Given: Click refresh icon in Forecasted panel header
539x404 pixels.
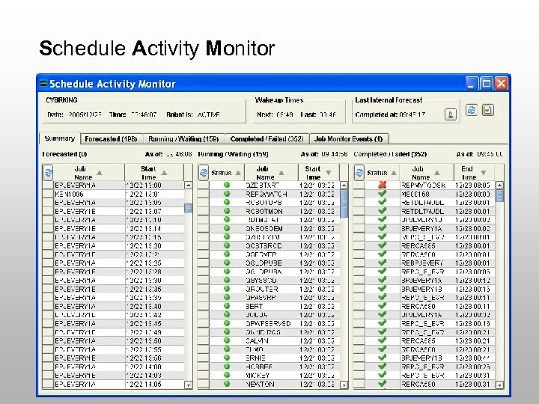Looking at the screenshot, I should [48, 173].
